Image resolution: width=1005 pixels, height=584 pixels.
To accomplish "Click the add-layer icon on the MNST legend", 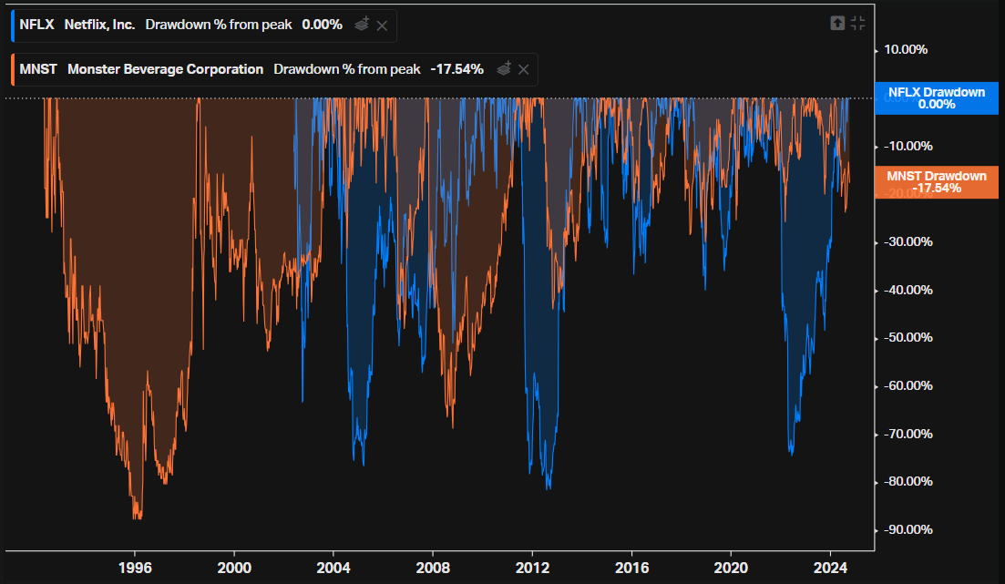I will pos(504,68).
